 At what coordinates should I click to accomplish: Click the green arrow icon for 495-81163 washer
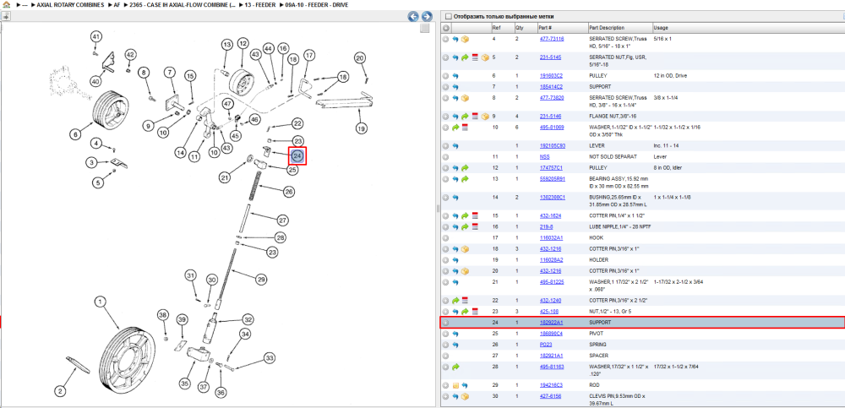point(455,367)
